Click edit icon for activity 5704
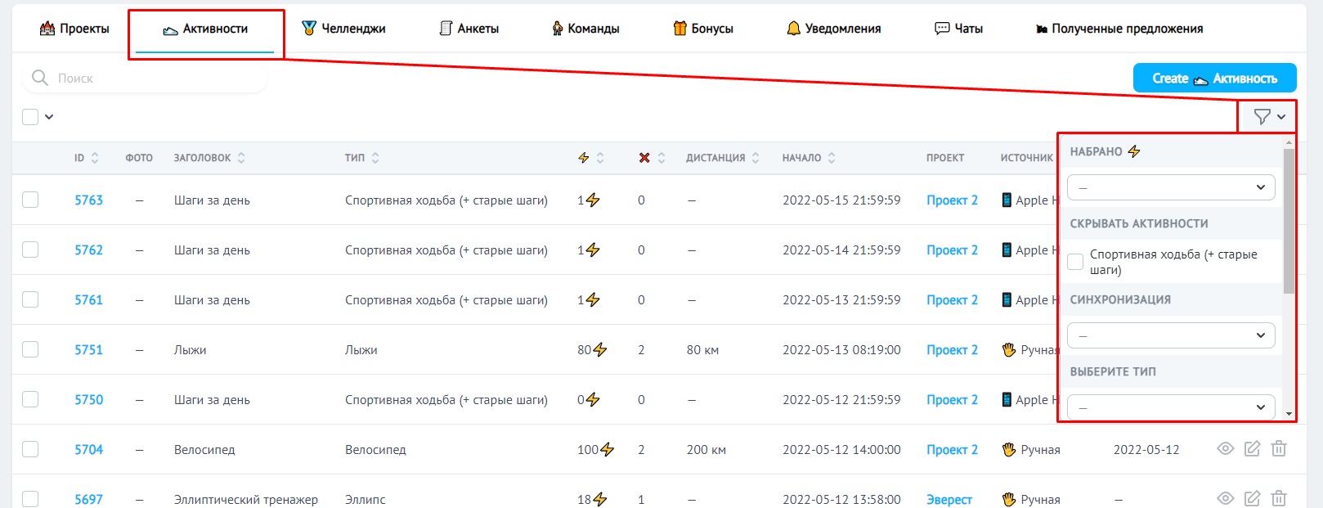Screen dimensions: 1323x508 coord(1252,449)
